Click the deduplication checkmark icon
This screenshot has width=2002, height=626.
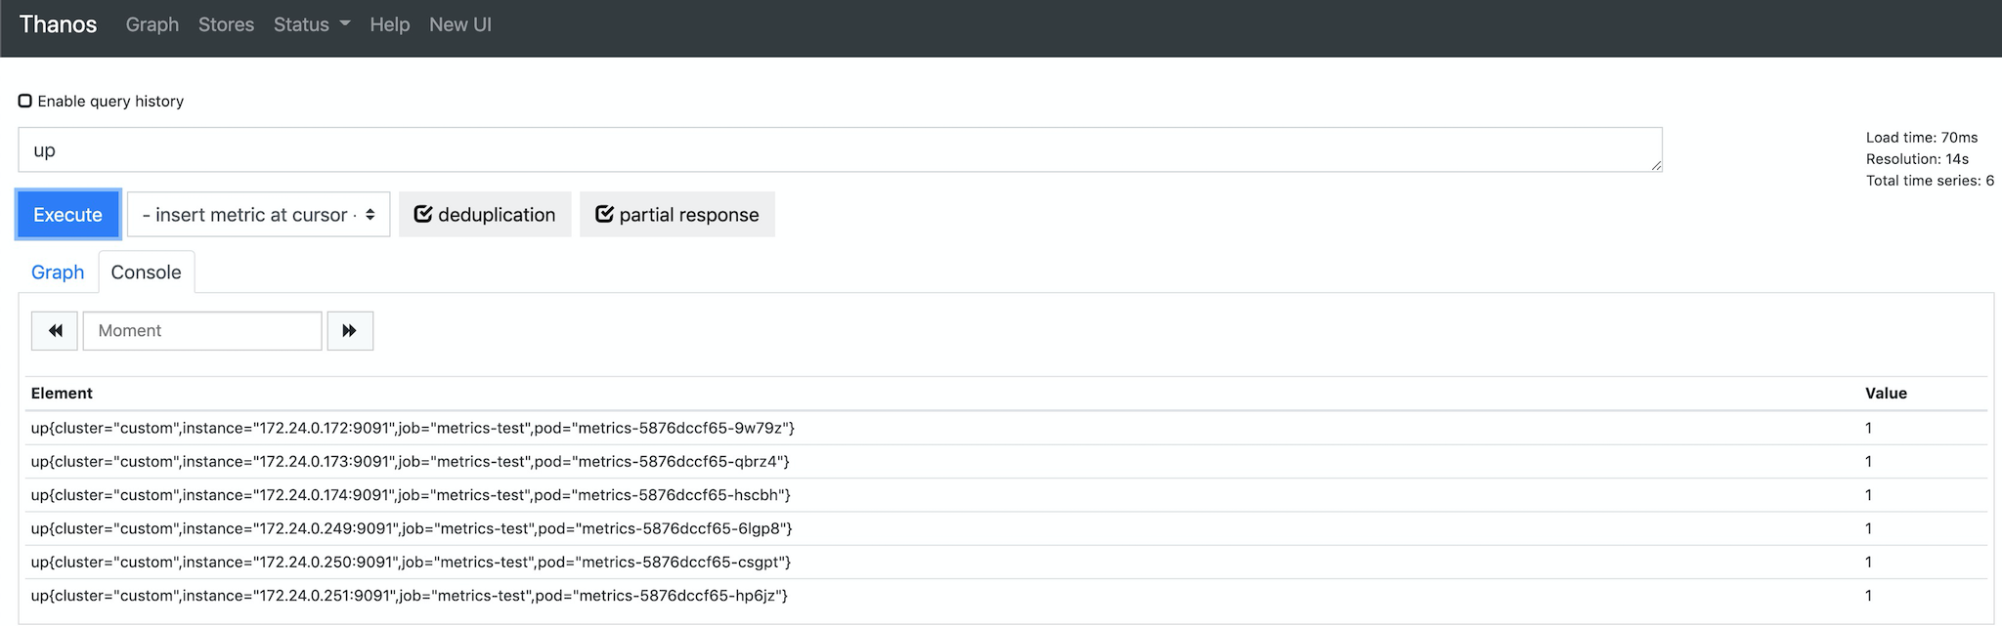pyautogui.click(x=423, y=214)
